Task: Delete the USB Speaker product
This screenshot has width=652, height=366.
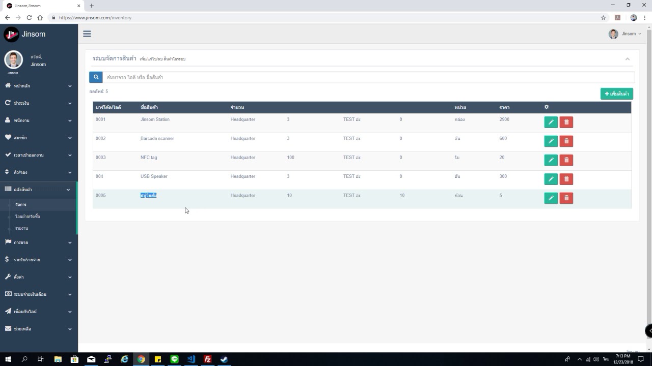Action: pos(566,179)
